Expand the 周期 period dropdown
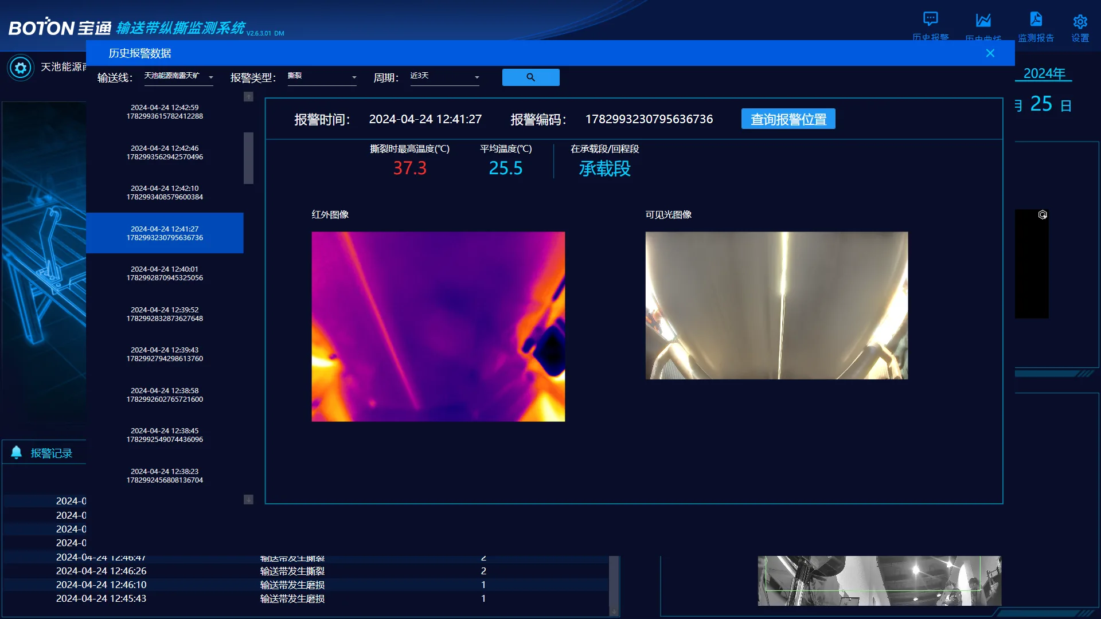The width and height of the screenshot is (1101, 619). click(x=444, y=77)
